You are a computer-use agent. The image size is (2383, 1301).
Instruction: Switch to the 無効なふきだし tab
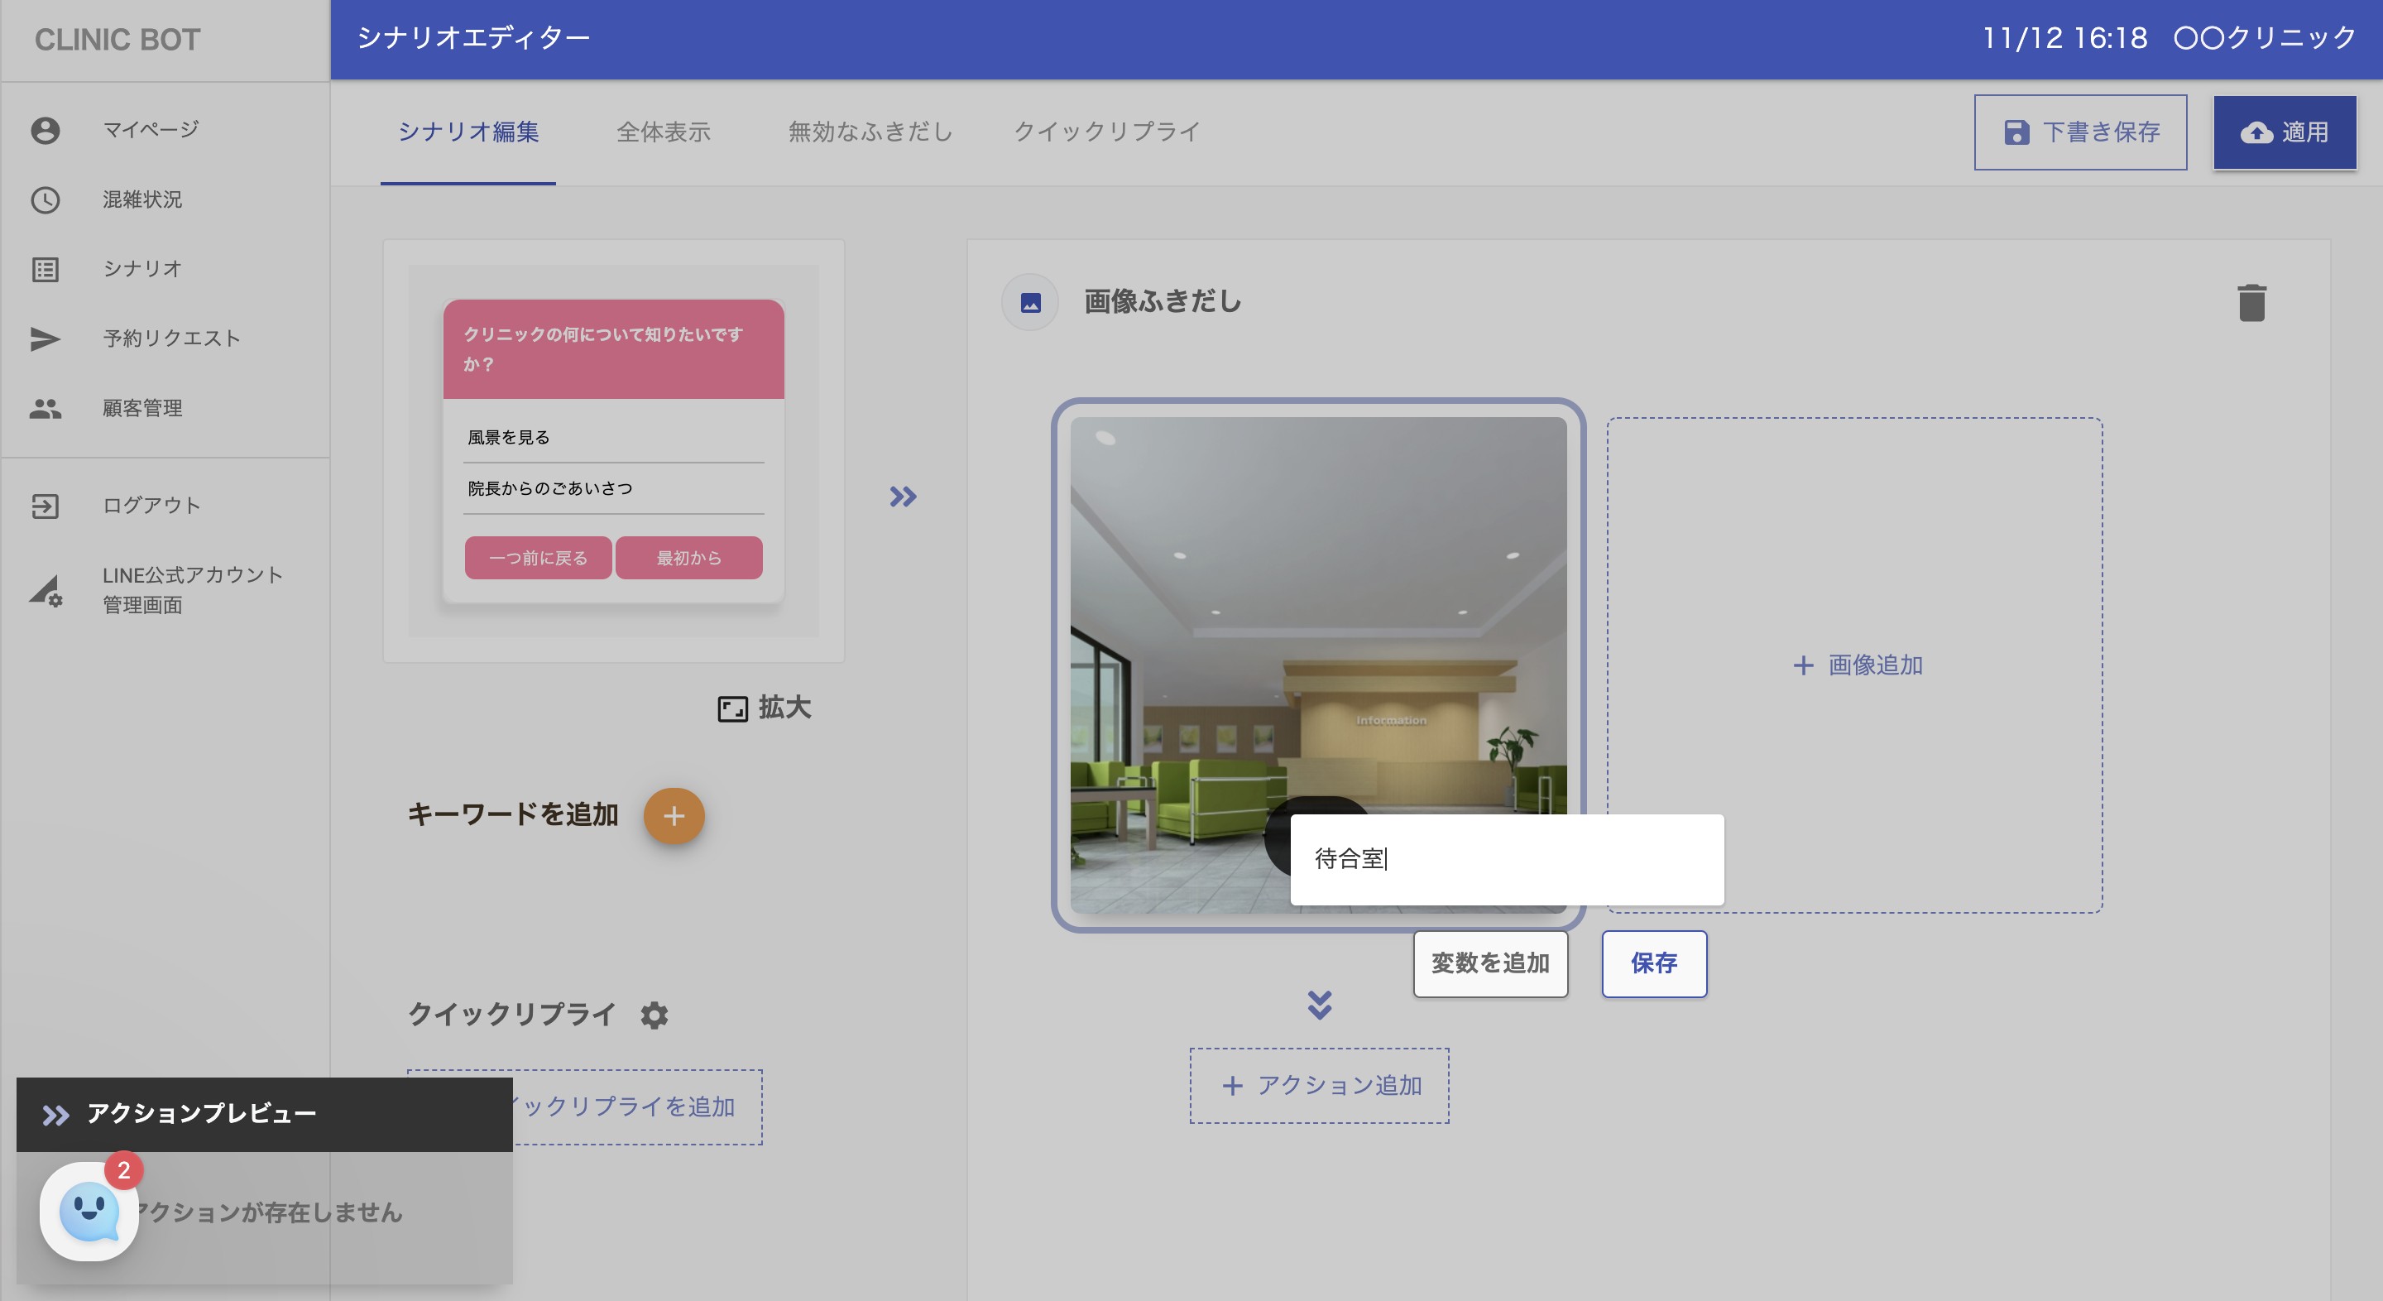coord(870,132)
